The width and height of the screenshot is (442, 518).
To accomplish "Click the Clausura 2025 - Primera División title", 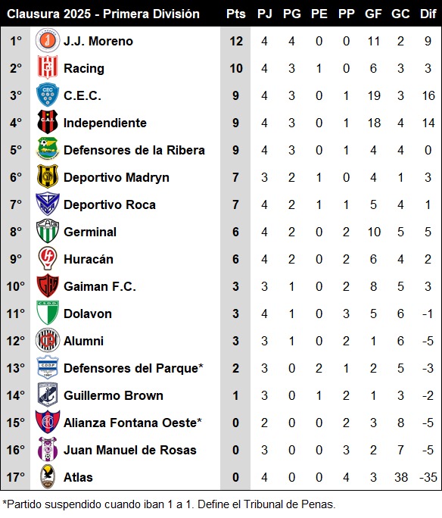I will point(104,14).
